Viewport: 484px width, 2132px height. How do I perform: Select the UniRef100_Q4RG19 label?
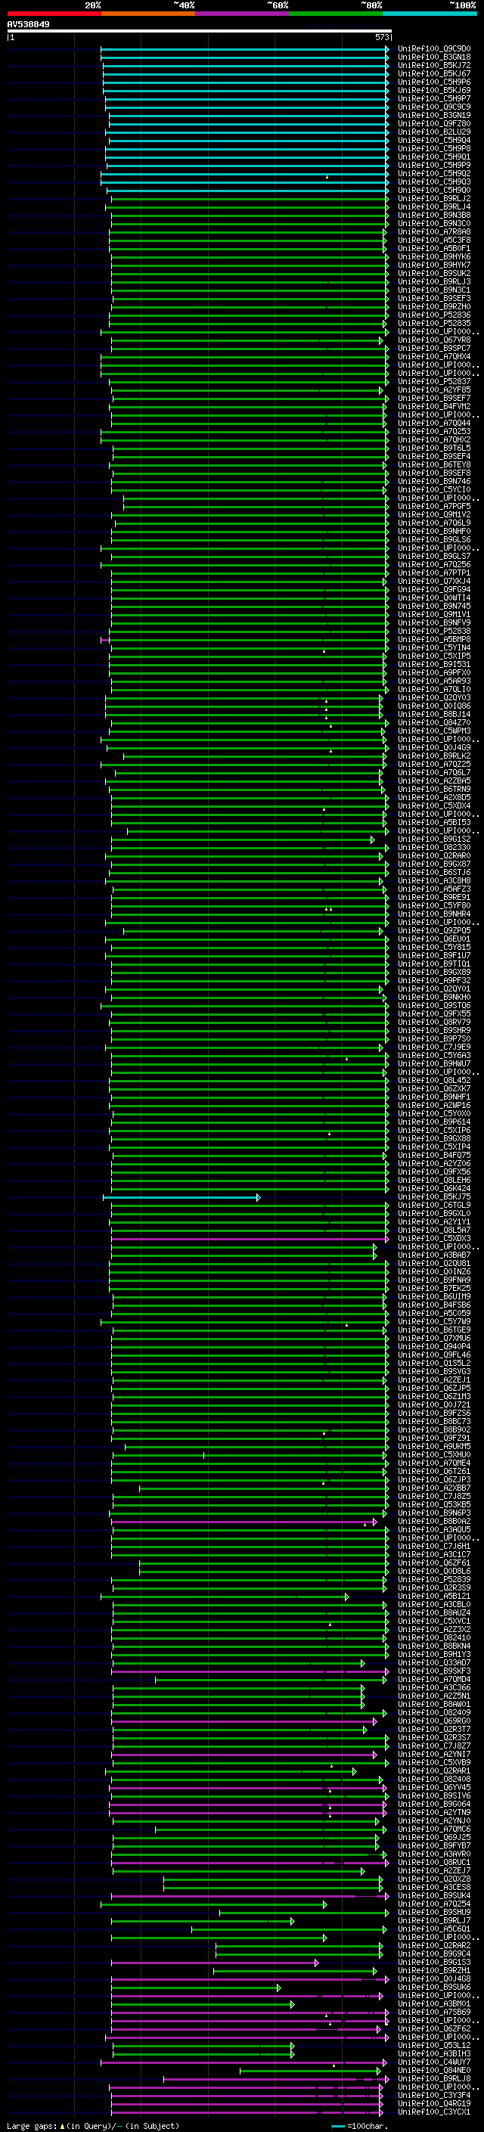pos(434,2104)
